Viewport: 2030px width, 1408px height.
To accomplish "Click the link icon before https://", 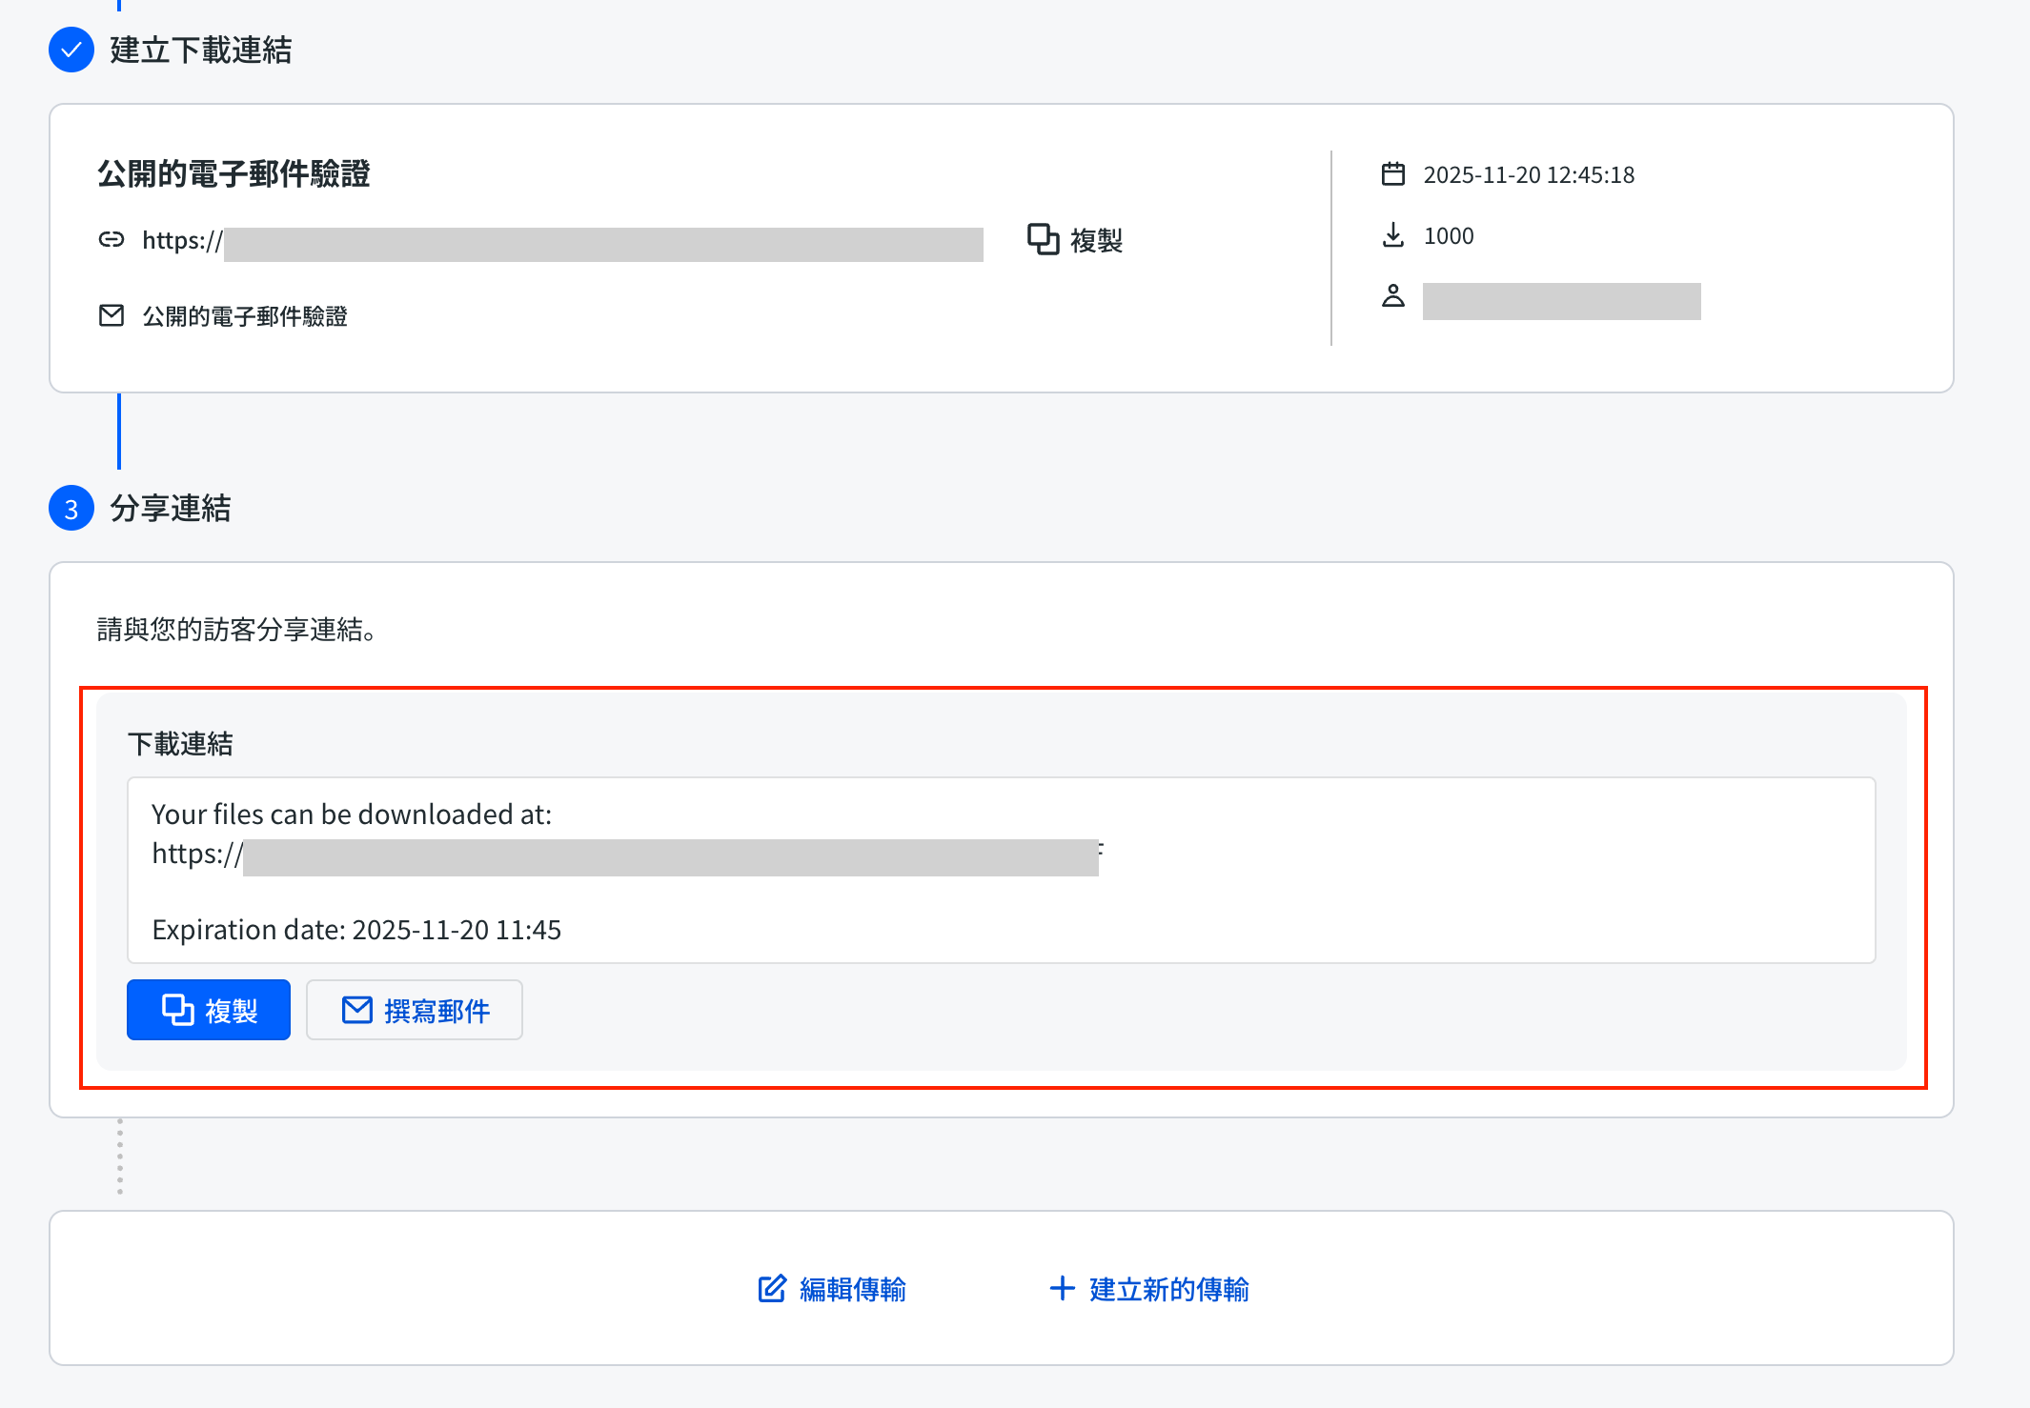I will [x=112, y=239].
